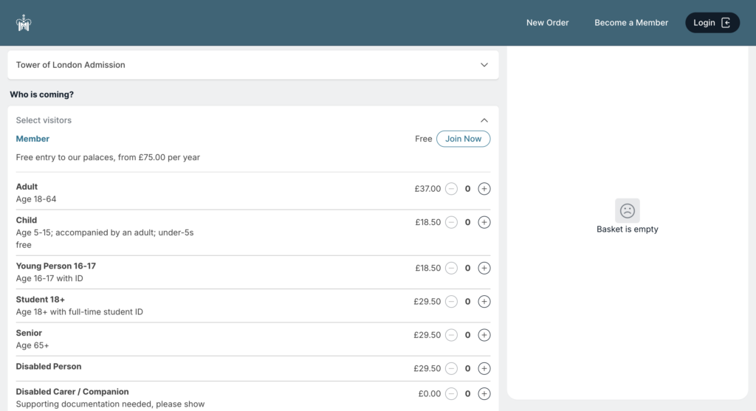This screenshot has height=411, width=756.
Task: Add a Young Person 16-17 ticket
Action: click(484, 268)
